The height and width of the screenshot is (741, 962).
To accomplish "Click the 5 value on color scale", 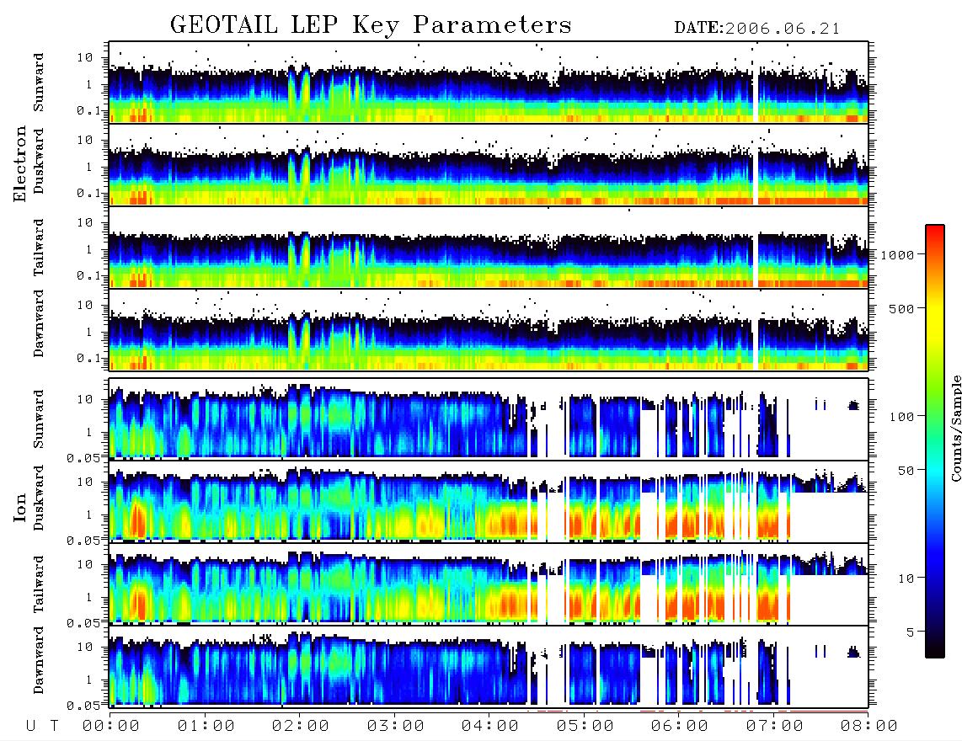I will point(911,632).
